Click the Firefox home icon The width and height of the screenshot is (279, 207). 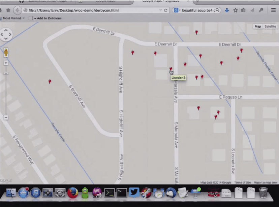coord(8,10)
